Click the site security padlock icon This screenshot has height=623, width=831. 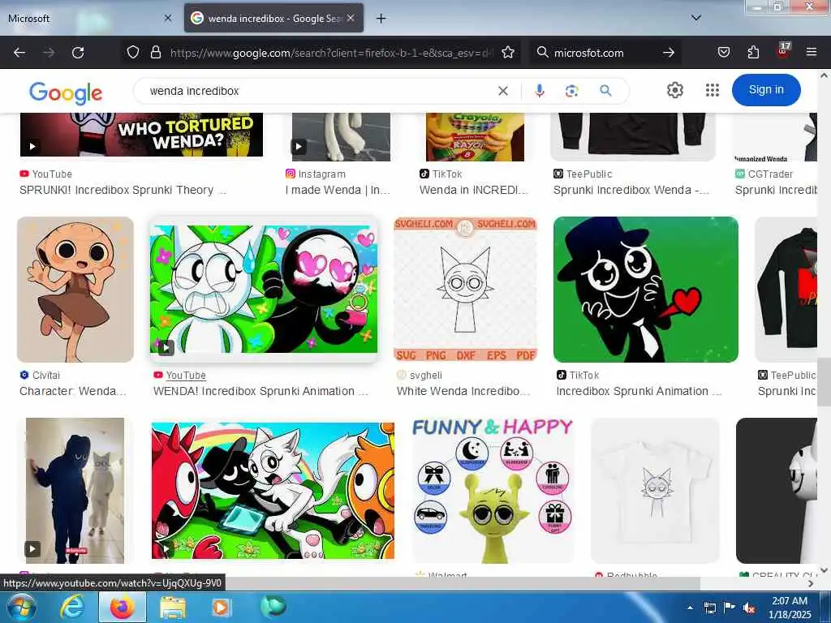tap(155, 53)
